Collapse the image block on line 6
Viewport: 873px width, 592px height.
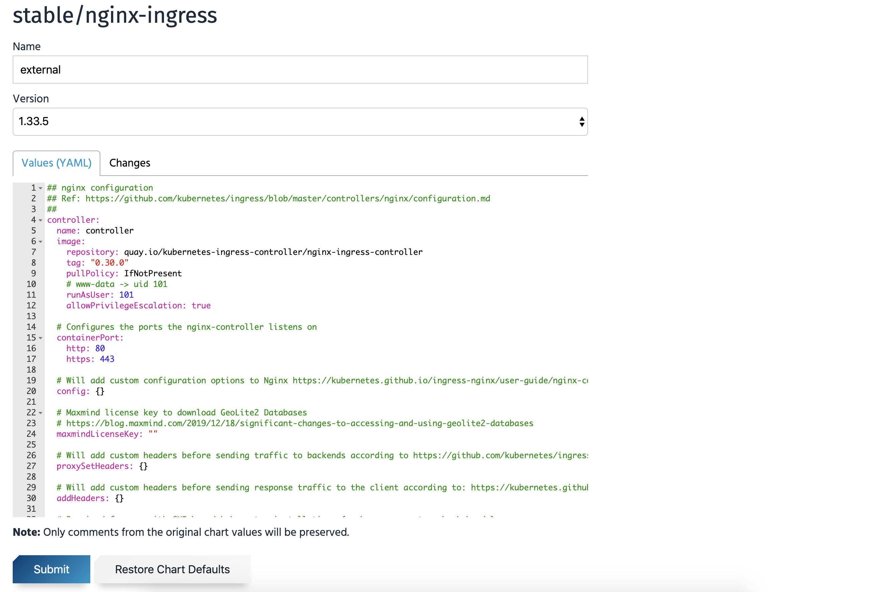[x=40, y=241]
